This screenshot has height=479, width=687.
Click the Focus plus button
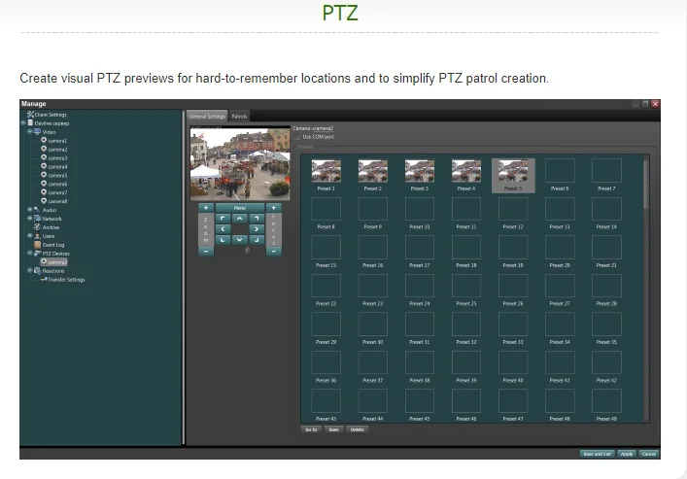click(x=273, y=207)
